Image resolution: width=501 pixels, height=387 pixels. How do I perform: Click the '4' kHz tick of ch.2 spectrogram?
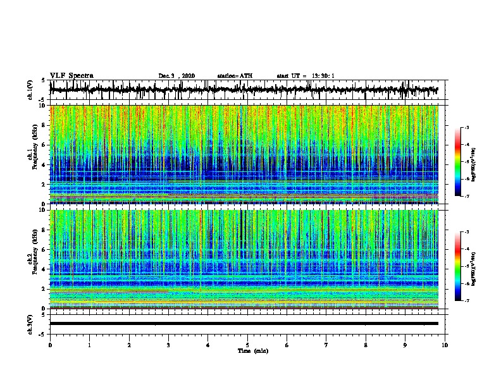pyautogui.click(x=44, y=269)
